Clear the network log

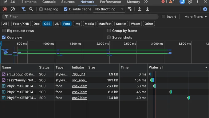(x=13, y=9)
